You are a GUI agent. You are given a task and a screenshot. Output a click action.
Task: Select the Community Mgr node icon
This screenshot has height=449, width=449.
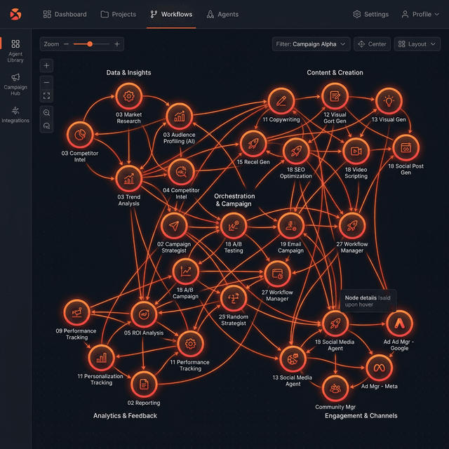(x=335, y=388)
